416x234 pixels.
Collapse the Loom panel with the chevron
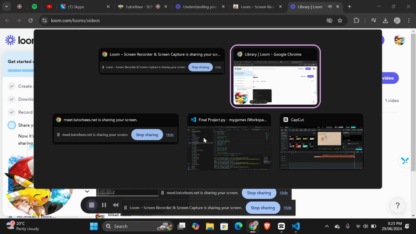(87, 191)
